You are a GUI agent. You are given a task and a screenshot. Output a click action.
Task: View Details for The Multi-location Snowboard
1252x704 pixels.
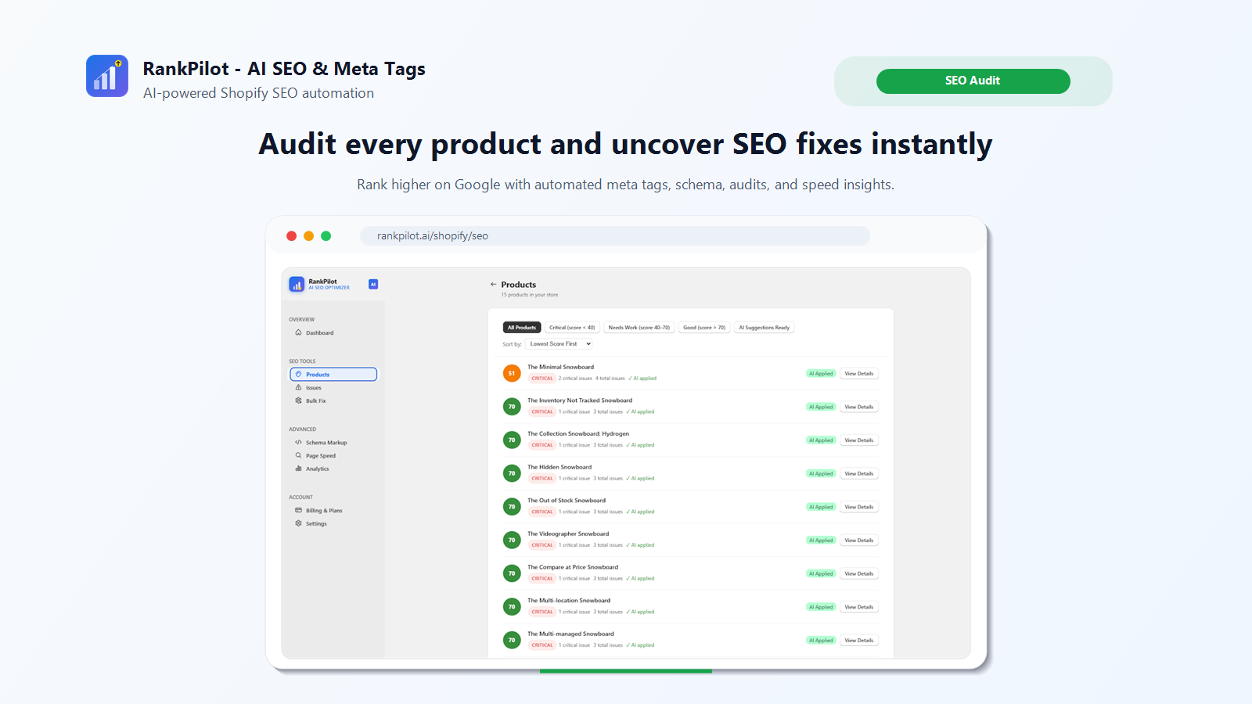coord(859,607)
